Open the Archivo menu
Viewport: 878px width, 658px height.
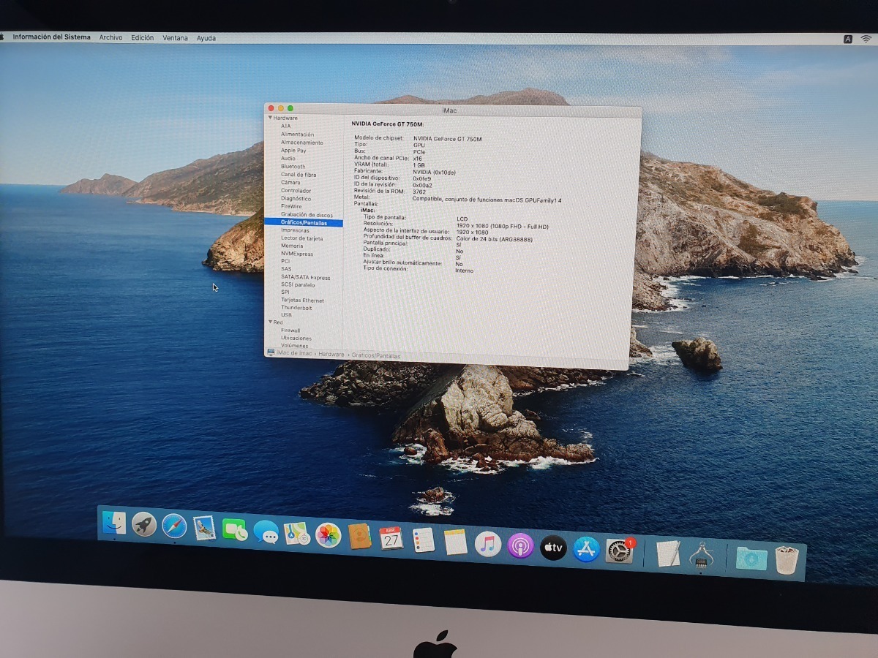pos(110,37)
